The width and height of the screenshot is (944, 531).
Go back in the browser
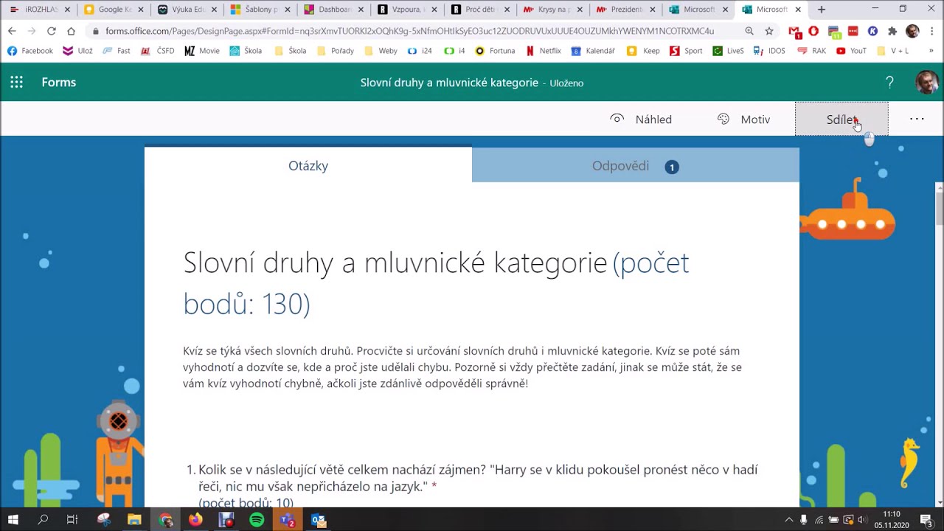point(12,31)
